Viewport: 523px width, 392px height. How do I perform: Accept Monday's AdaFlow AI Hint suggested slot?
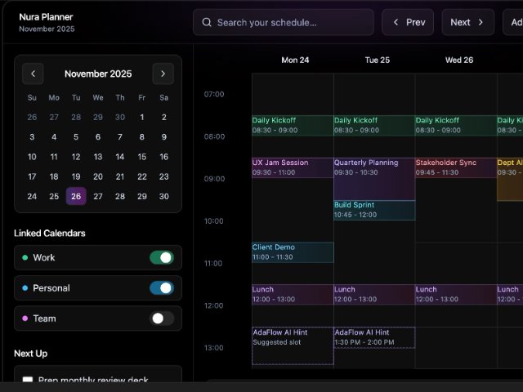(292, 345)
